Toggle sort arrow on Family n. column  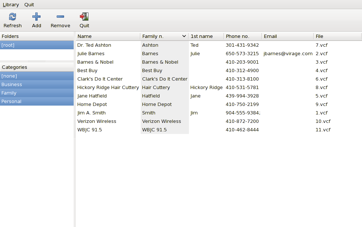pyautogui.click(x=184, y=36)
